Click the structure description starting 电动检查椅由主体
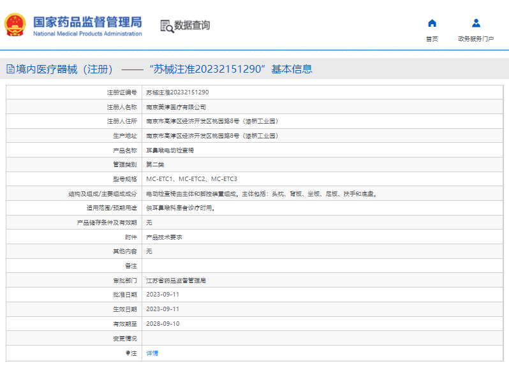This screenshot has height=366, width=509. (262, 194)
